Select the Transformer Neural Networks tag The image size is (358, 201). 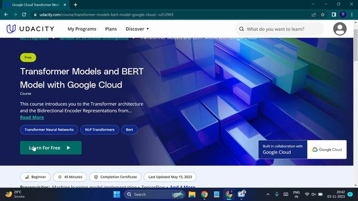[x=49, y=130]
